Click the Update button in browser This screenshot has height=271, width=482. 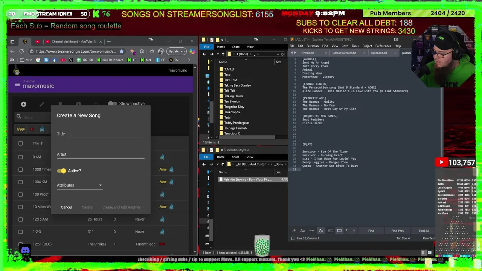176,51
